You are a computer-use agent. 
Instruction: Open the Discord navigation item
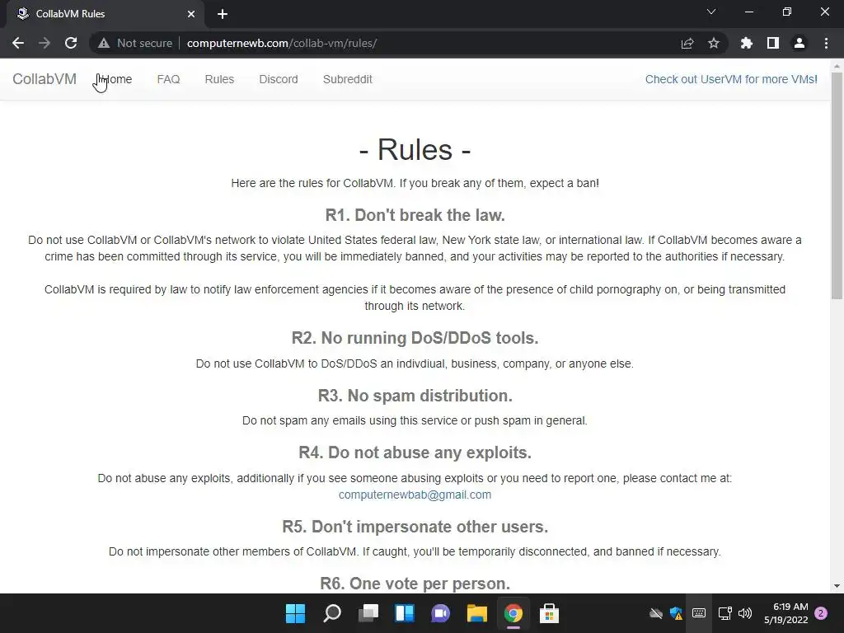pos(279,79)
